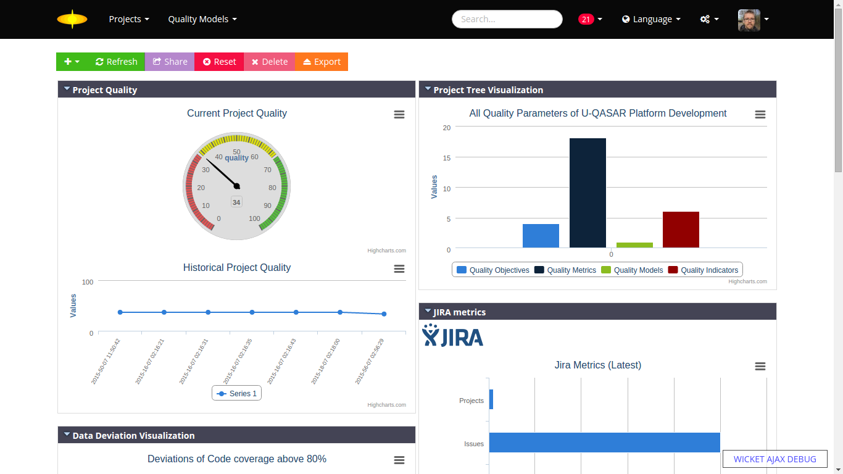Click the orange Export button
Viewport: 843px width, 474px height.
click(x=322, y=62)
